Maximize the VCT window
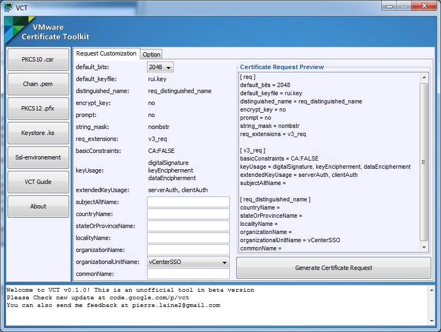 click(404, 6)
